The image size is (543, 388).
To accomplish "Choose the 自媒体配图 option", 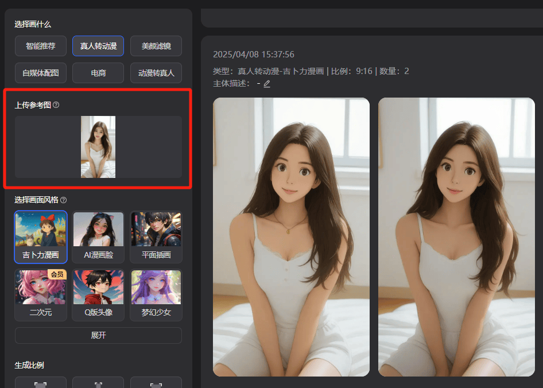I will pos(41,73).
